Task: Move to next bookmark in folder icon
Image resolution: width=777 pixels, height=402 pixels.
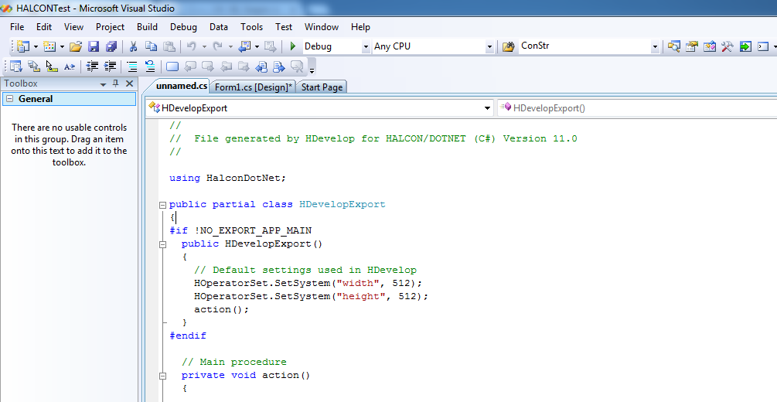Action: [x=244, y=66]
